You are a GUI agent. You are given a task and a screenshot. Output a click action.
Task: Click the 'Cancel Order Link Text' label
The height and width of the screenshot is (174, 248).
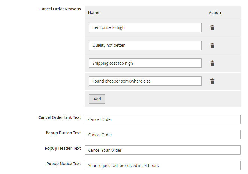(59, 117)
